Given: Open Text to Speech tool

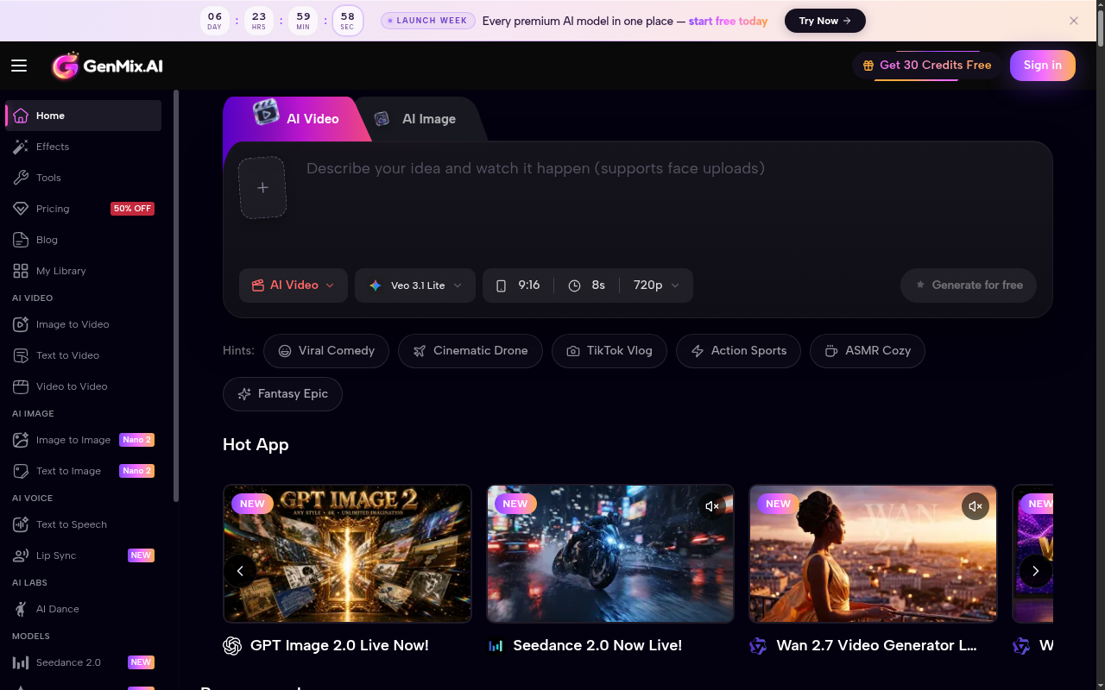Looking at the screenshot, I should click(x=83, y=524).
